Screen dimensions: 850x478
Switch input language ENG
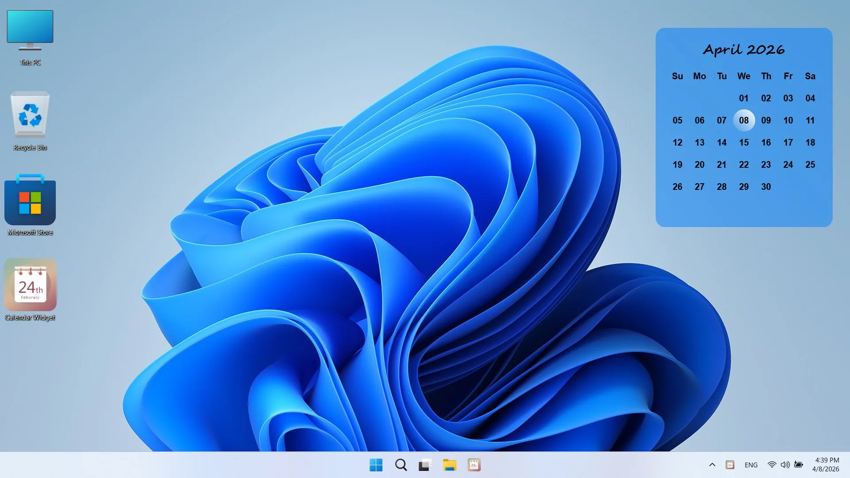pos(751,465)
